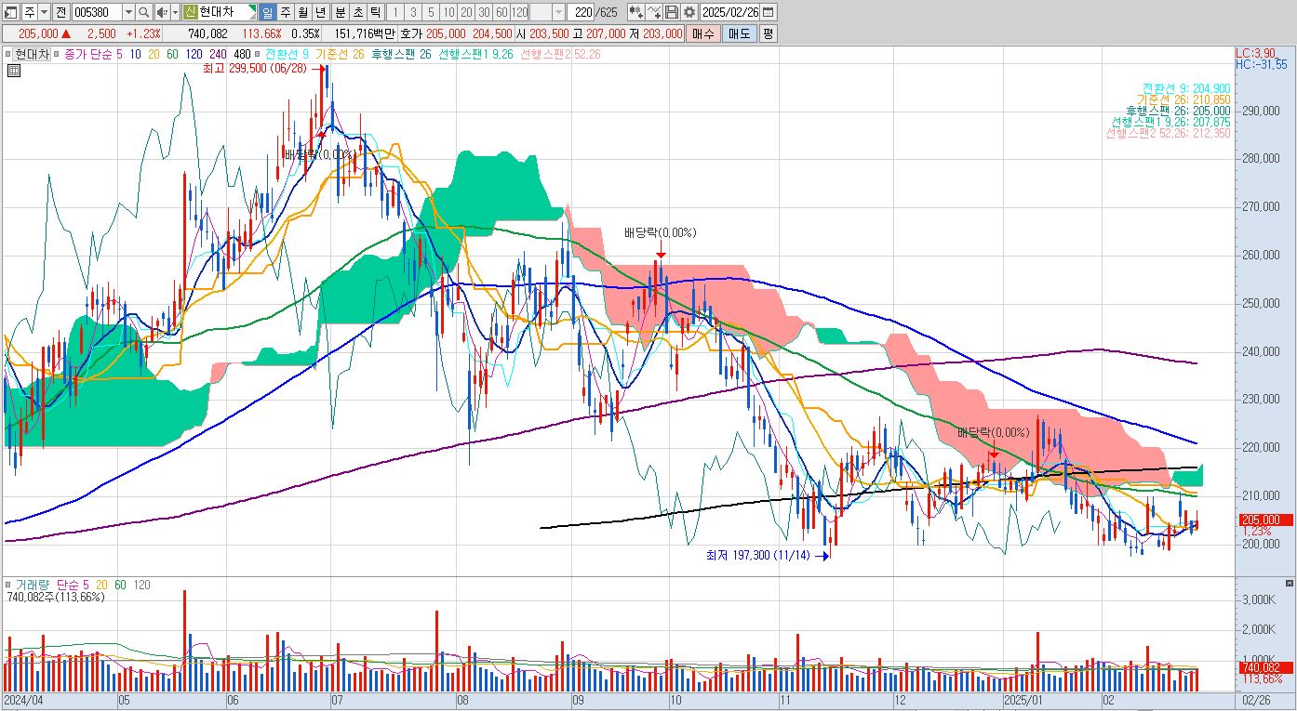Click the green 신 badge before 현대차
The height and width of the screenshot is (711, 1297).
(x=190, y=12)
